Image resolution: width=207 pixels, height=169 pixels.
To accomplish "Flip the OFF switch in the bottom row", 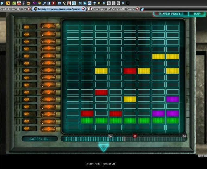I will pos(27,129).
